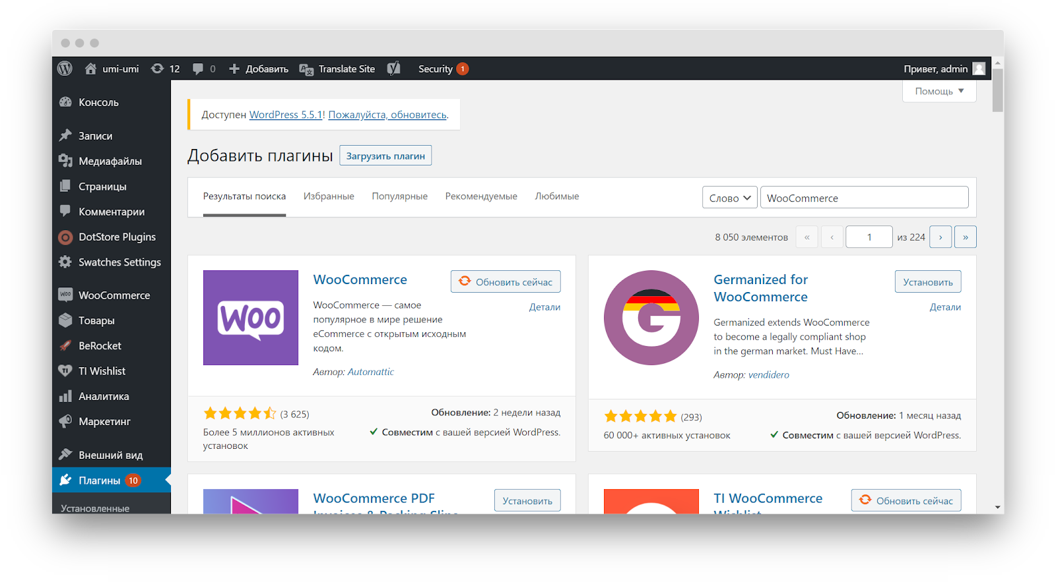The width and height of the screenshot is (1056, 588).
Task: Open Security notifications badge
Action: pos(463,69)
